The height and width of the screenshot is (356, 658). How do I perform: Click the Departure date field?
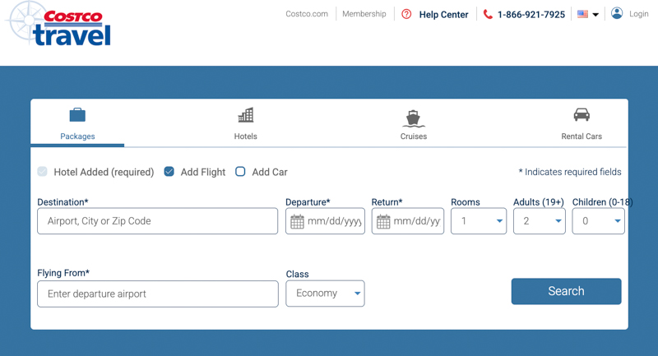tap(325, 221)
